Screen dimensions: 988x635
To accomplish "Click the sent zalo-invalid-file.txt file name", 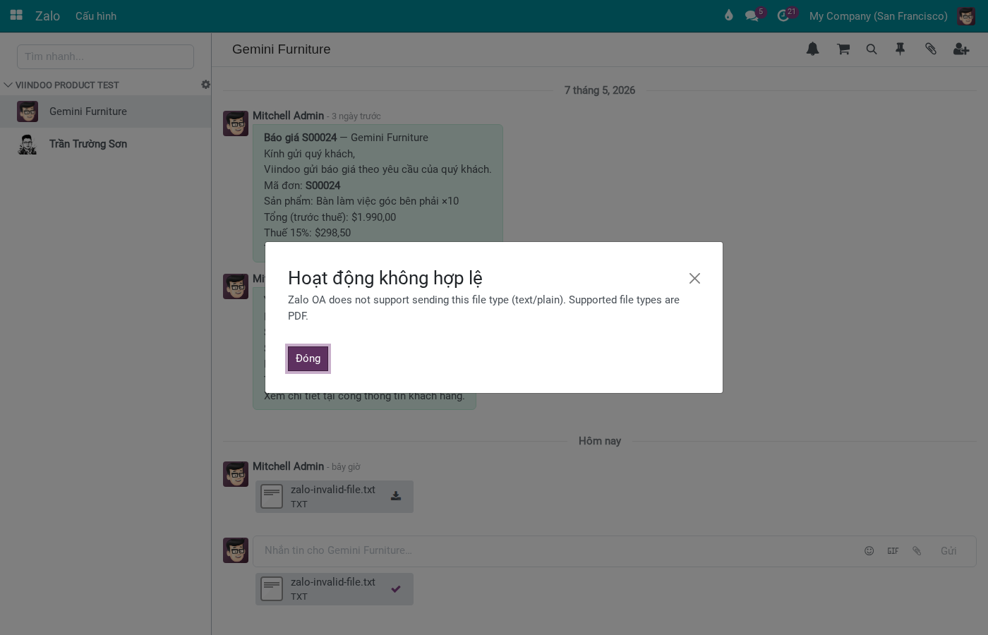I will click(x=333, y=490).
